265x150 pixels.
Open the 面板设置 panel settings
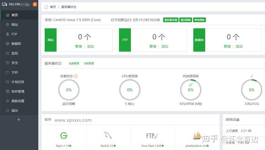point(19,101)
